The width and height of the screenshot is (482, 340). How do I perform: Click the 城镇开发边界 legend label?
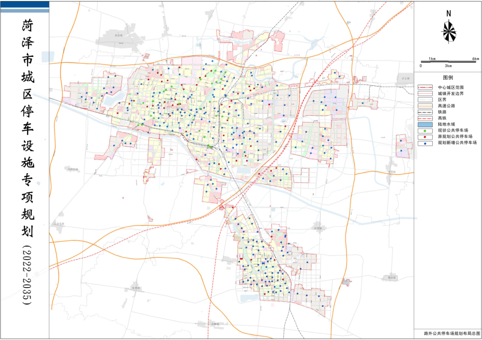[451, 93]
